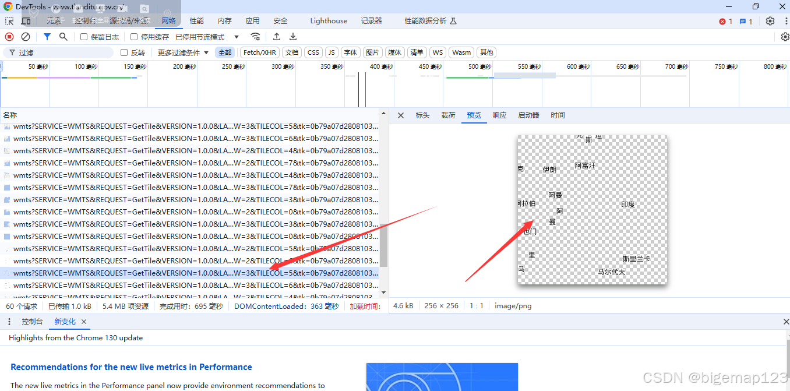Screen dimensions: 790x391
Task: Open the blue issues count badge
Action: [x=746, y=22]
